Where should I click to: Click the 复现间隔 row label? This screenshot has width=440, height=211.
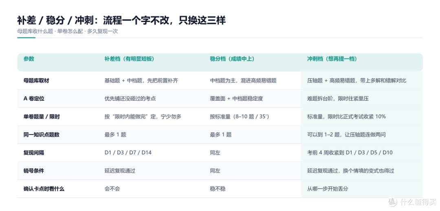click(34, 153)
